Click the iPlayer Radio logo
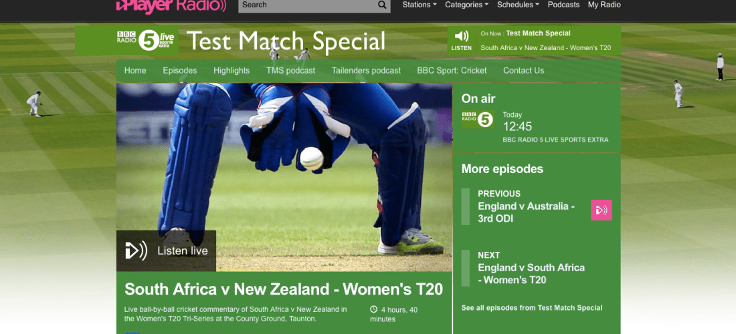Screen dimensions: 736x334 [171, 5]
